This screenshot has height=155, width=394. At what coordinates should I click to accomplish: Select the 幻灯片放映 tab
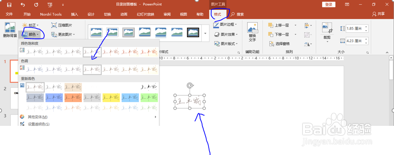(145, 14)
